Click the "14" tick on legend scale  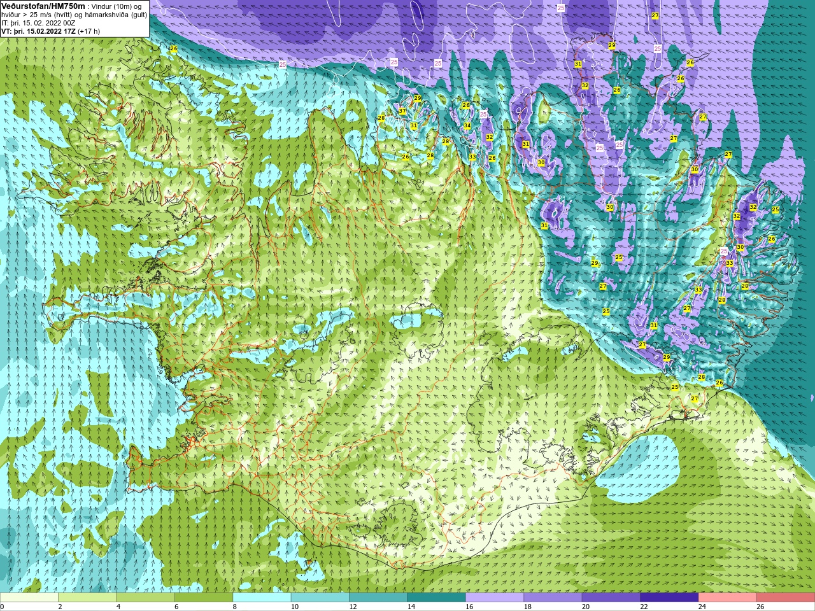pos(411,607)
